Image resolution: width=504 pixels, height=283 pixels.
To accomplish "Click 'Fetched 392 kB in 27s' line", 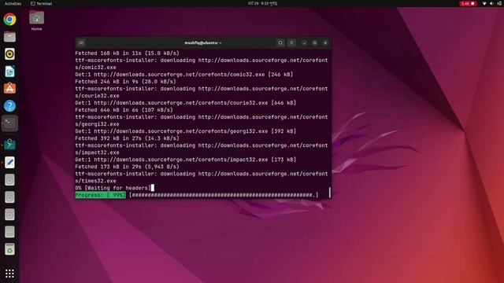I will click(x=128, y=138).
